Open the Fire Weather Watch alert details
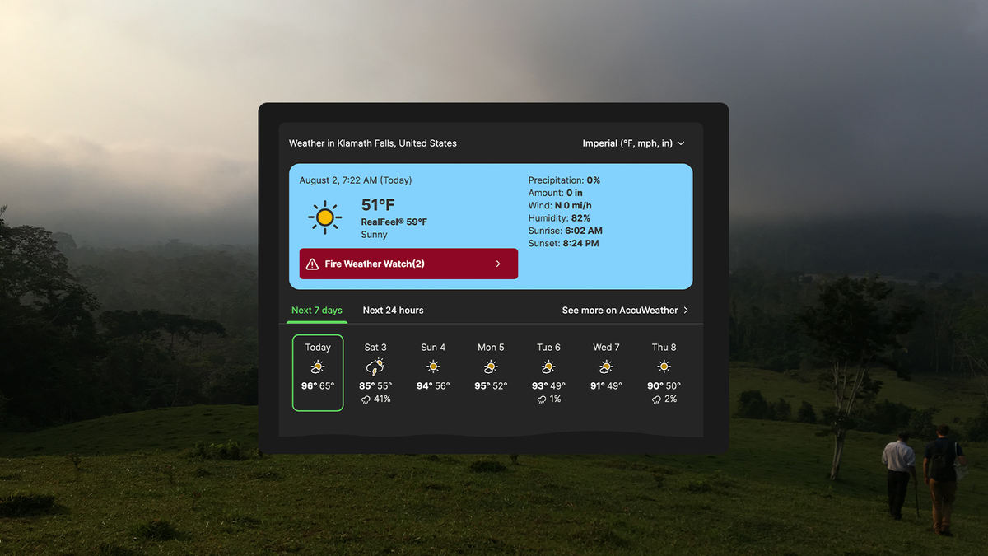 [x=407, y=264]
